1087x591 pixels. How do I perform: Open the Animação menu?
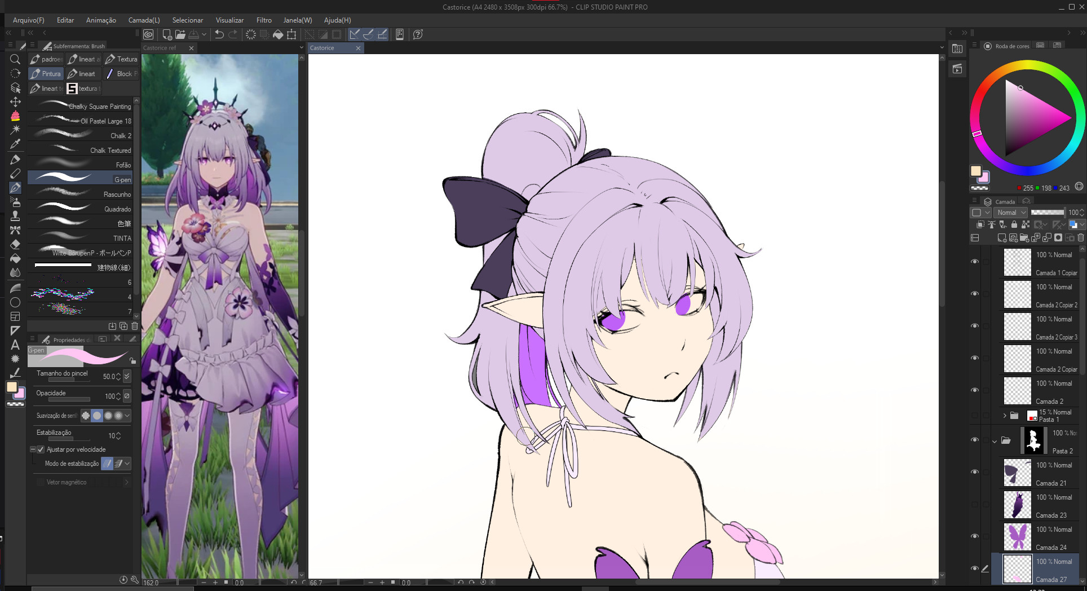pos(101,20)
